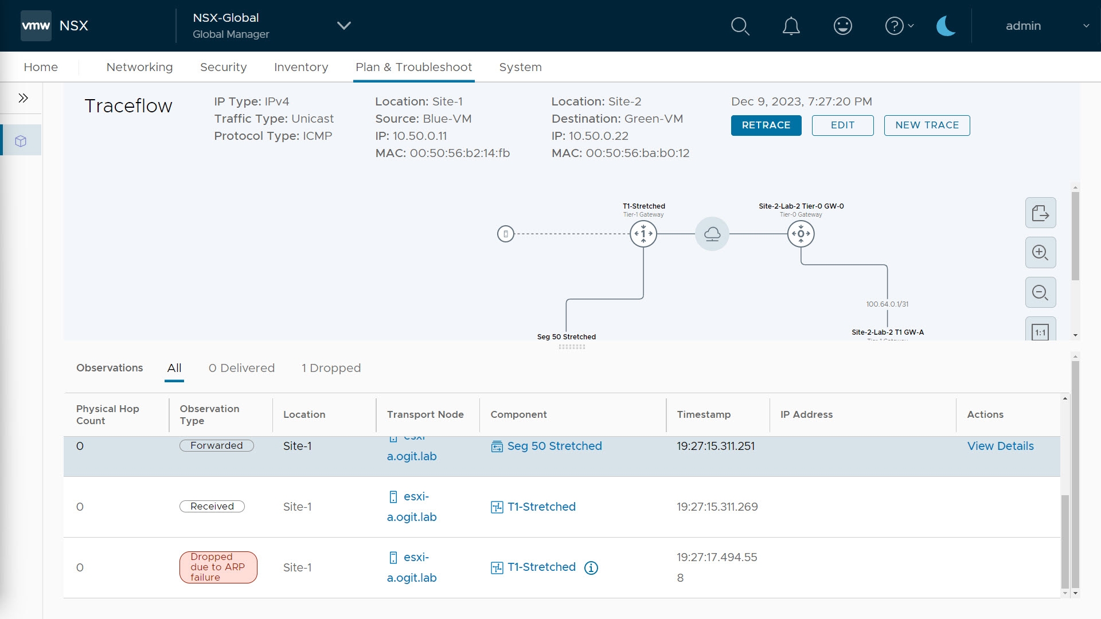Expand the collapsed left sidebar
The height and width of the screenshot is (619, 1101).
pyautogui.click(x=23, y=98)
